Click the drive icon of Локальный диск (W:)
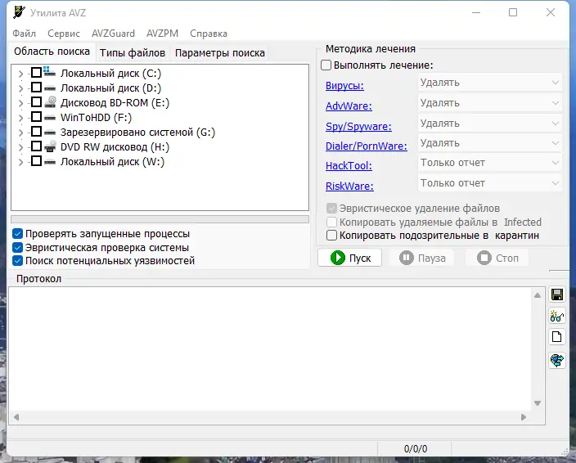 50,162
